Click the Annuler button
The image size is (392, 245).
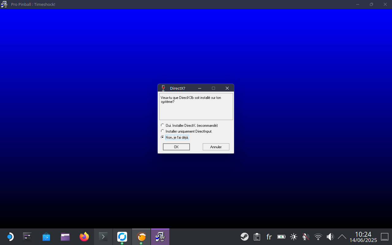[216, 147]
